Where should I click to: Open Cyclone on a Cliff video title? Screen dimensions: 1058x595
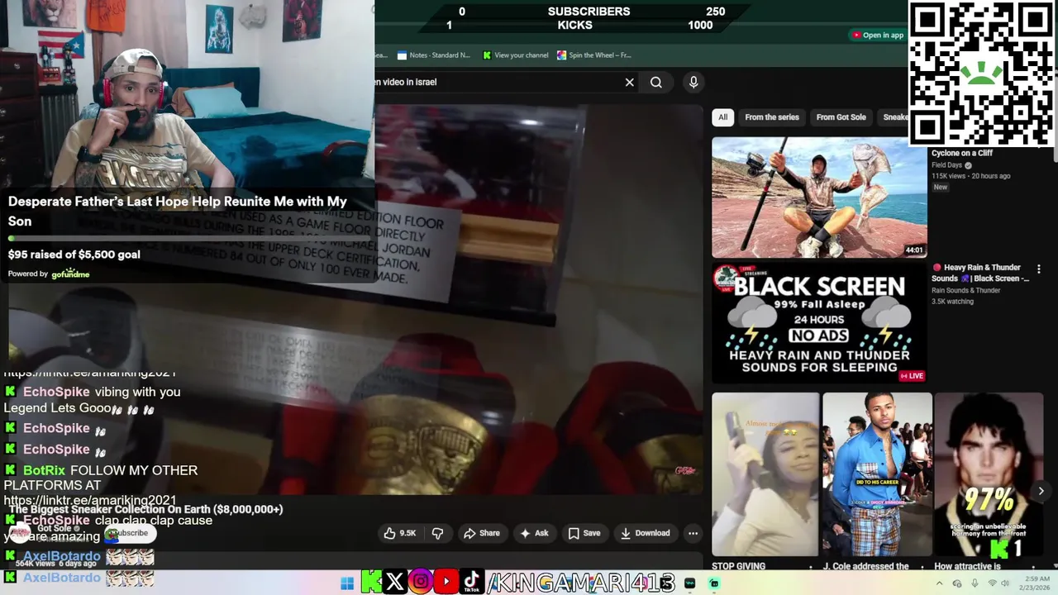tap(961, 153)
